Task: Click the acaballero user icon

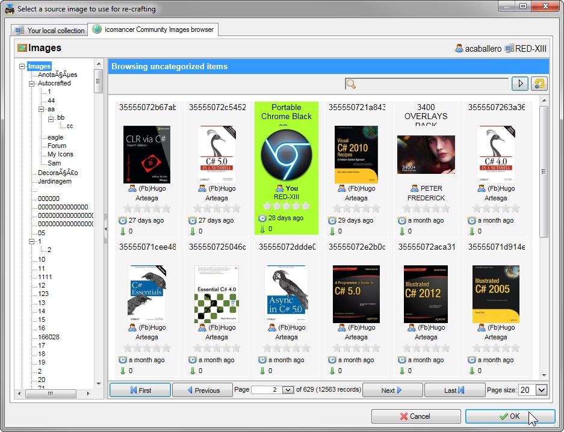Action: coord(459,48)
